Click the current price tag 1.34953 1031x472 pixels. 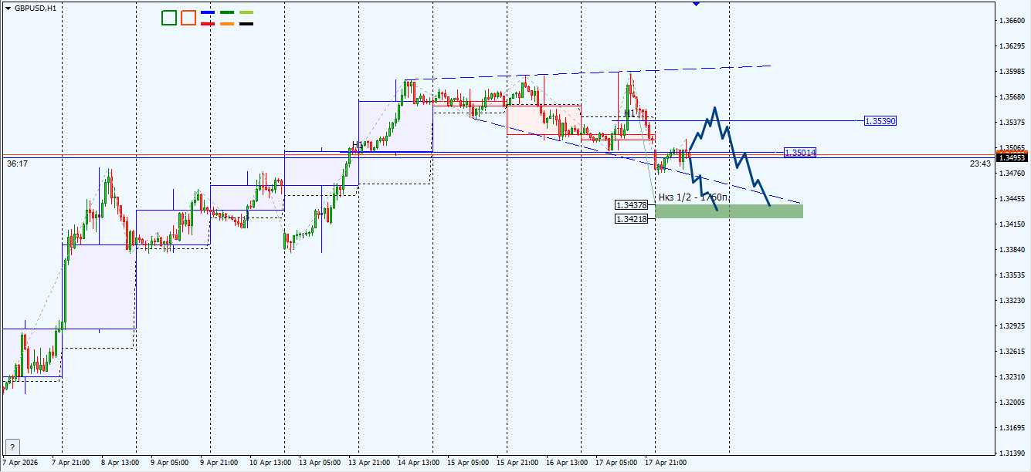[x=1012, y=157]
